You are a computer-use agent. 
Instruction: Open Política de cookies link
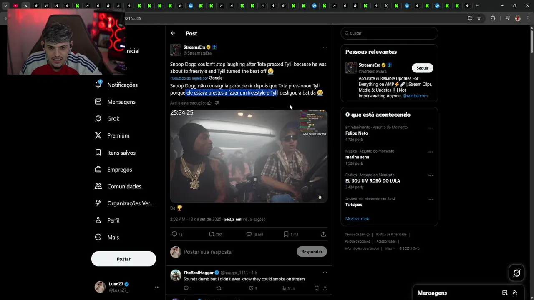point(358,241)
